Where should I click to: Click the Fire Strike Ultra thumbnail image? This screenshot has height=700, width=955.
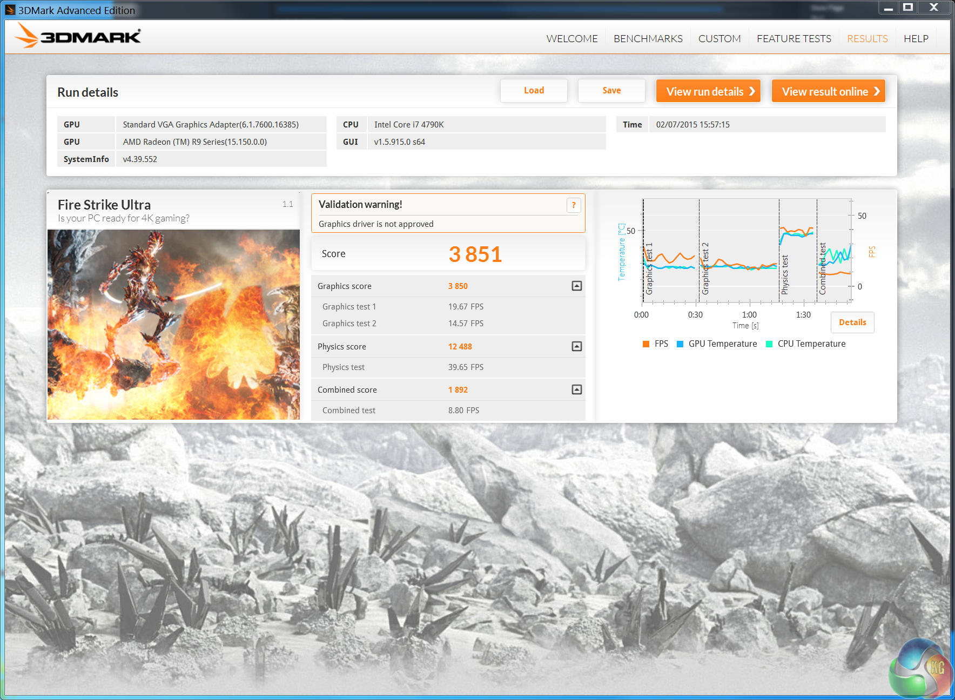pyautogui.click(x=173, y=324)
